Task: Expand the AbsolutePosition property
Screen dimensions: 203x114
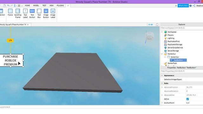Action: pyautogui.click(x=162, y=87)
